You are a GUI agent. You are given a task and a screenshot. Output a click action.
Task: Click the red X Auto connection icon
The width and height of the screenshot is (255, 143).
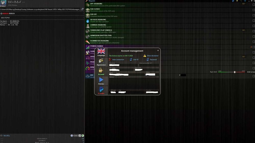click(x=110, y=59)
